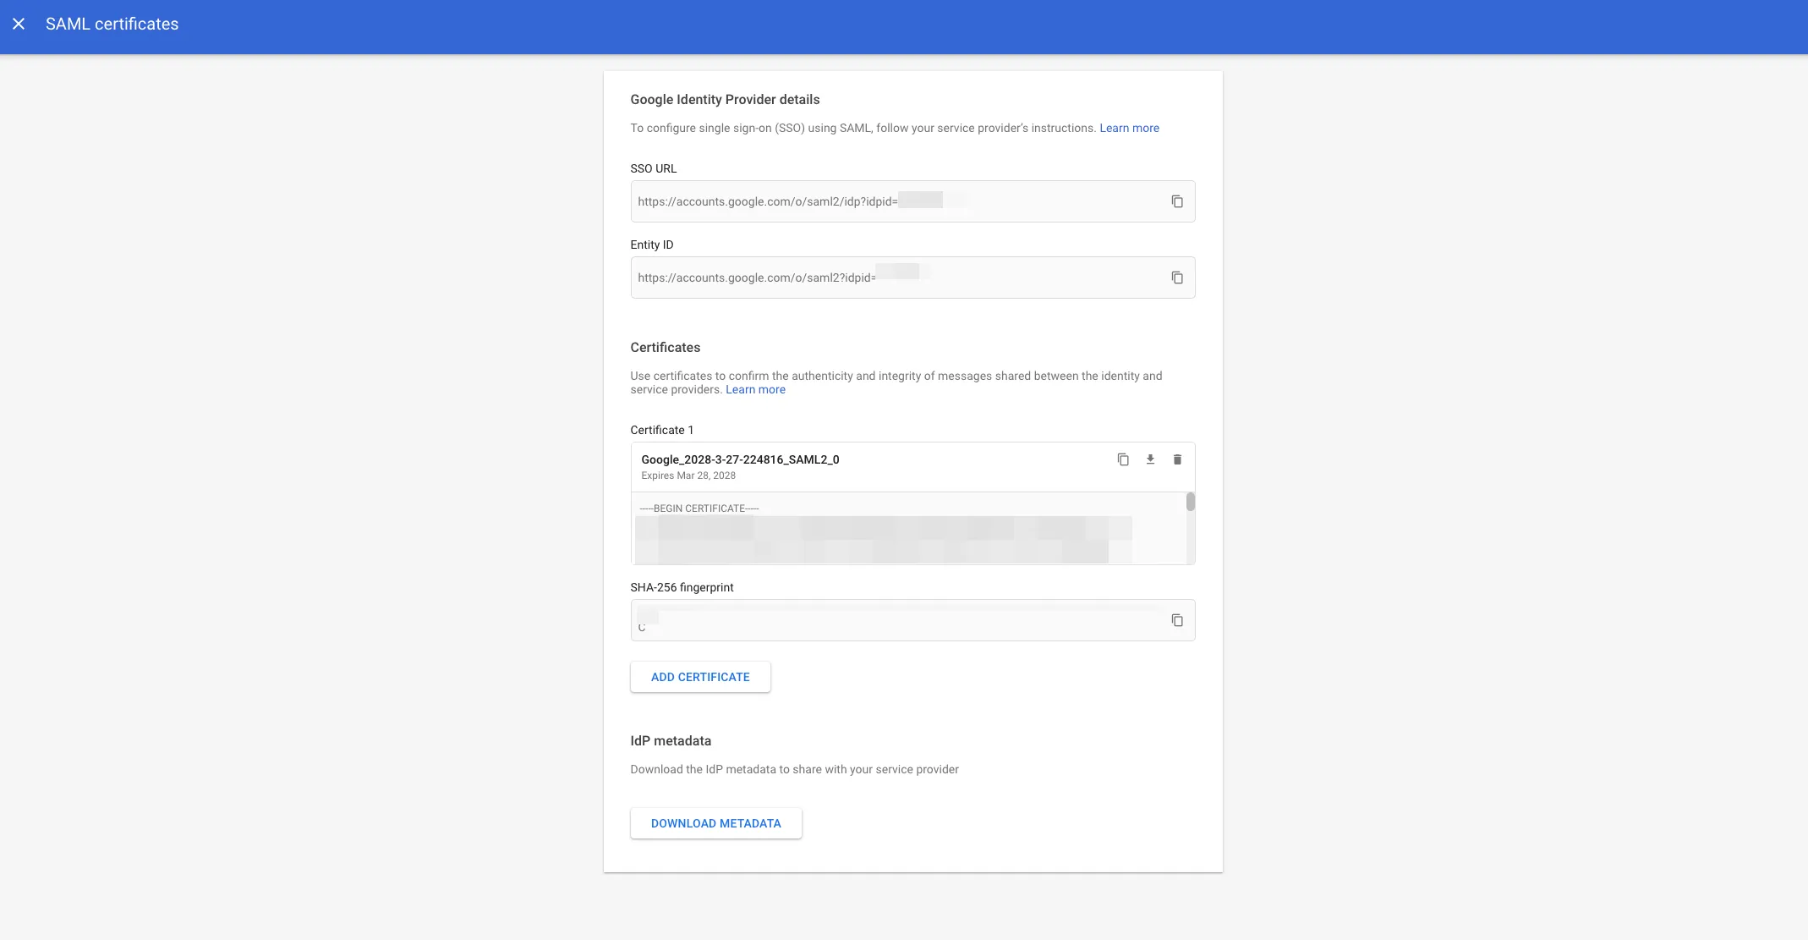
Task: Click the SAML certificates page title
Action: point(112,24)
